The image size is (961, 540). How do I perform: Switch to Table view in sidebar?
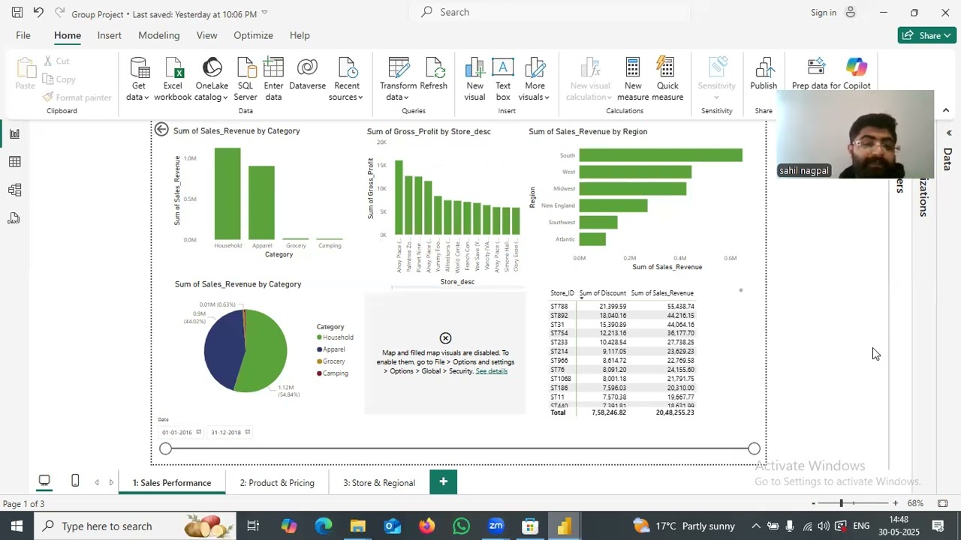[x=14, y=162]
